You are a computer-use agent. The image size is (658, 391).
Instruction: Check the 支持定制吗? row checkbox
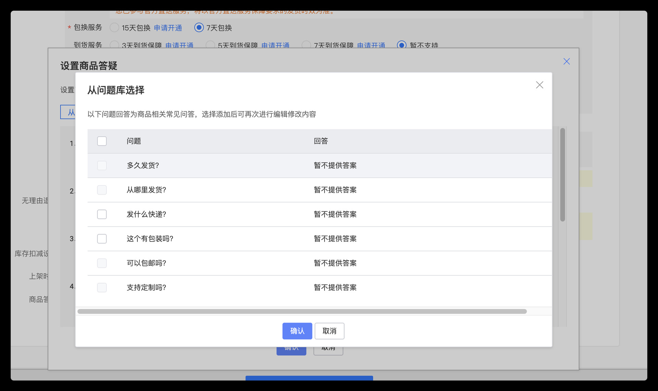point(102,288)
